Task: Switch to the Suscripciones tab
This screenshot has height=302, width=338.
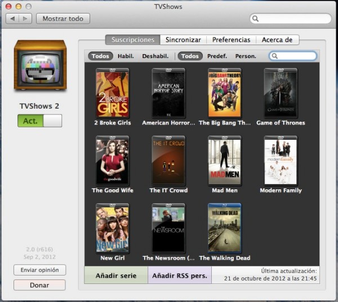Action: [x=133, y=40]
